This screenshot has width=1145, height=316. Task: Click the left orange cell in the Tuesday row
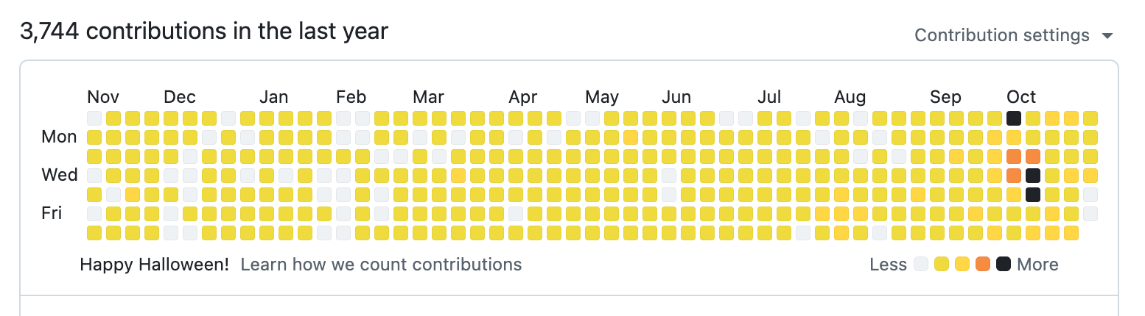point(1014,157)
